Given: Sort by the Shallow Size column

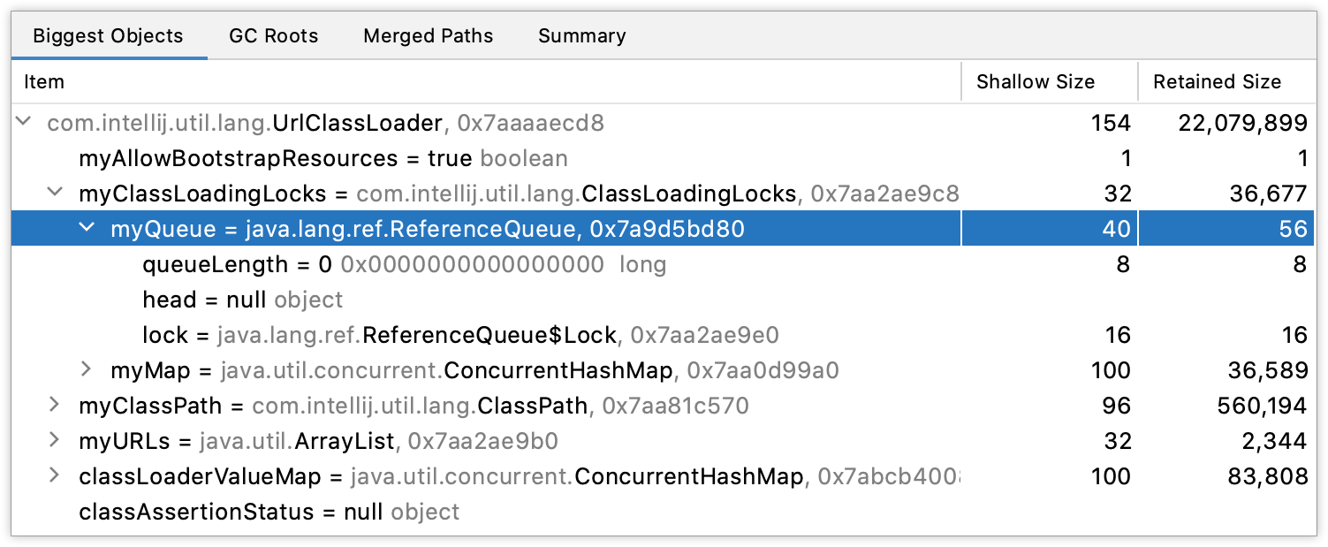Looking at the screenshot, I should pos(1036,81).
